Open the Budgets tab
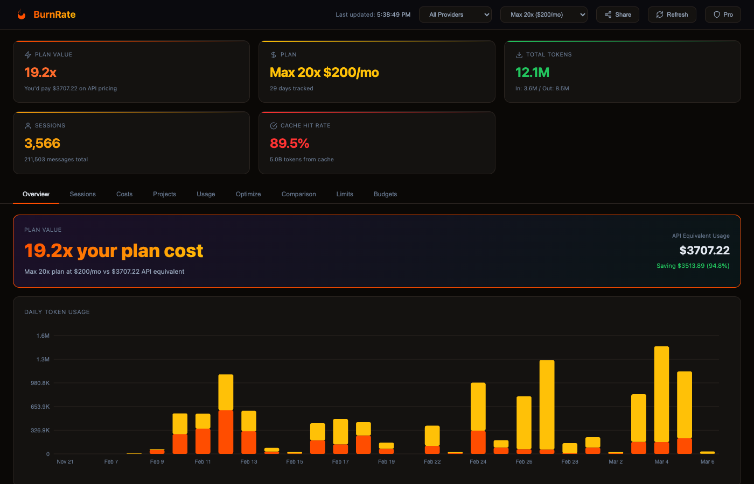The height and width of the screenshot is (484, 754). point(385,194)
